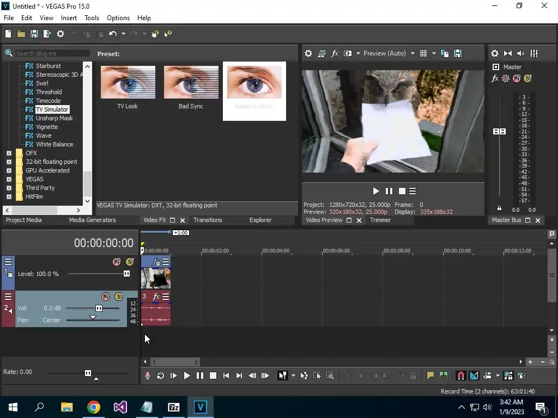Open project Properties gear in main toolbar

point(60,34)
